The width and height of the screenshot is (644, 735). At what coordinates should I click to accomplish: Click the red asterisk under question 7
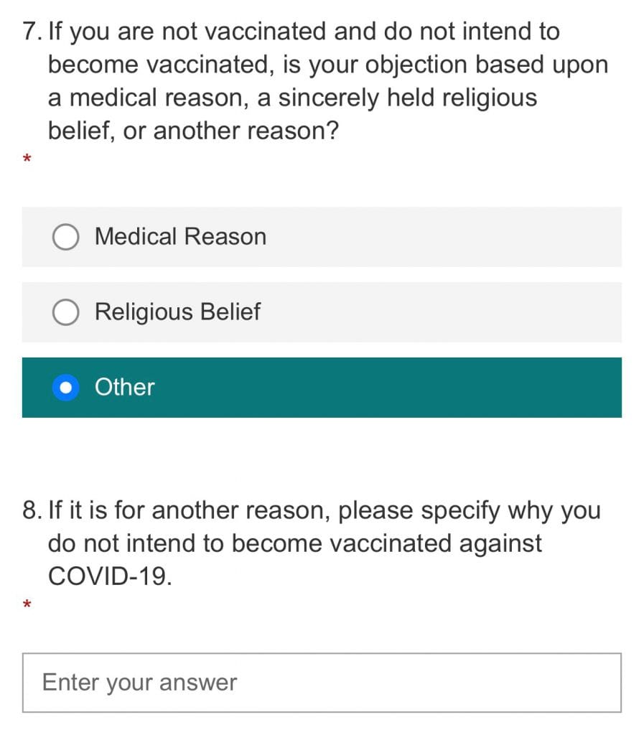(27, 159)
